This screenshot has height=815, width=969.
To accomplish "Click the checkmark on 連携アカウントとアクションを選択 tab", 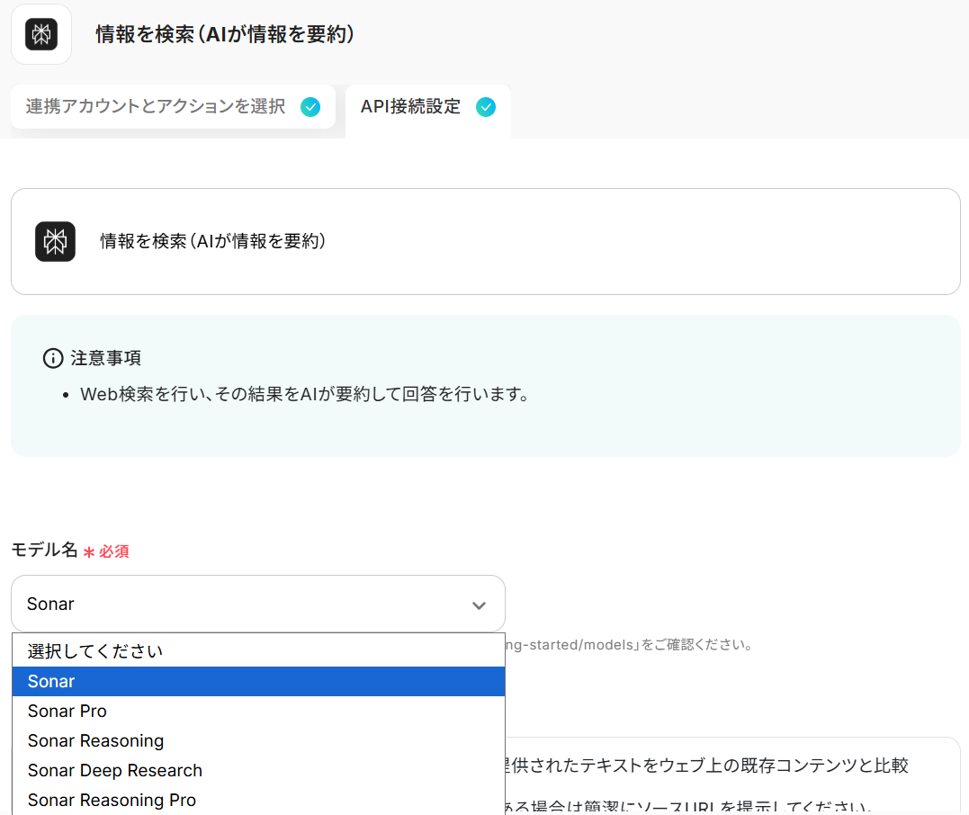I will (x=310, y=107).
